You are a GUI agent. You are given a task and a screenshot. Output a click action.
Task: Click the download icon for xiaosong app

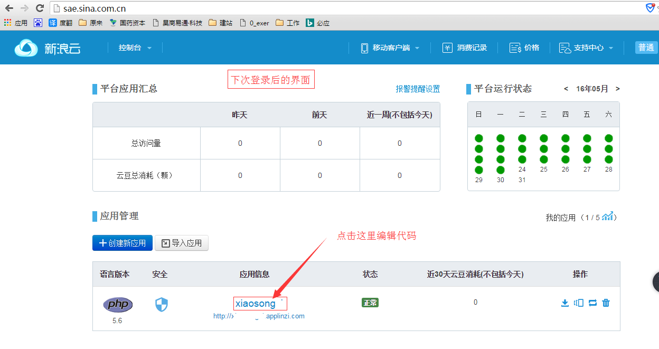pos(565,303)
